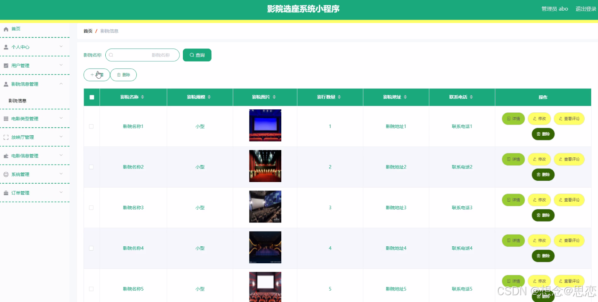Expand the 电影信息管理 chevron
The image size is (598, 302).
61,156
